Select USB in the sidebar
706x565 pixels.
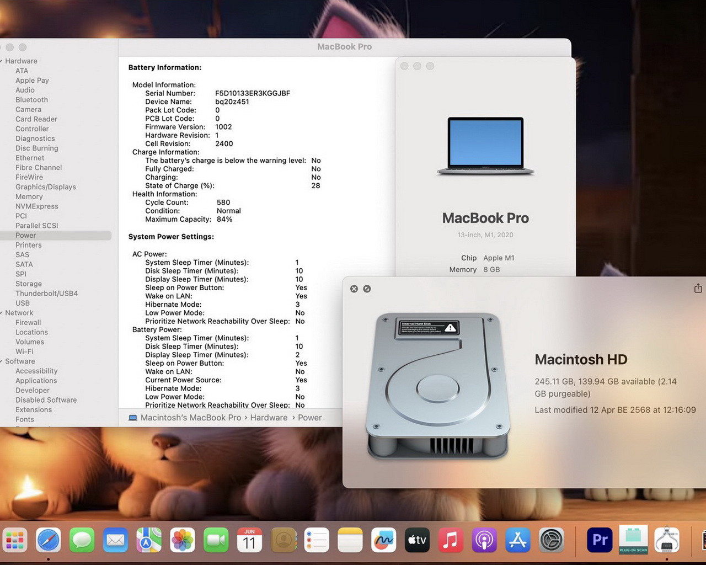tap(23, 303)
